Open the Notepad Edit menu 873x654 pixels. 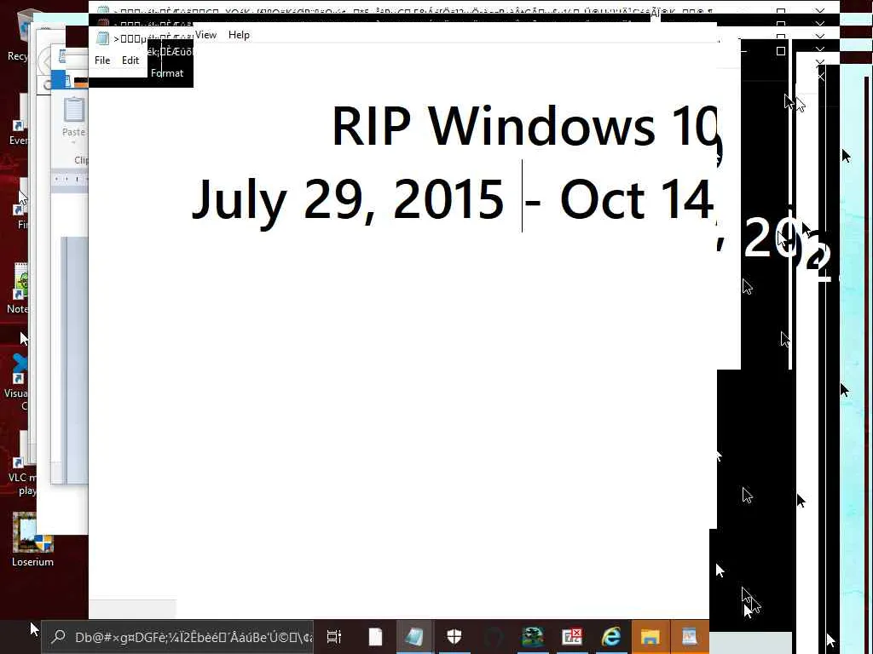click(x=130, y=60)
